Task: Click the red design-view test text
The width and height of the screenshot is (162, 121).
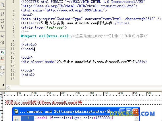Action: point(44,102)
